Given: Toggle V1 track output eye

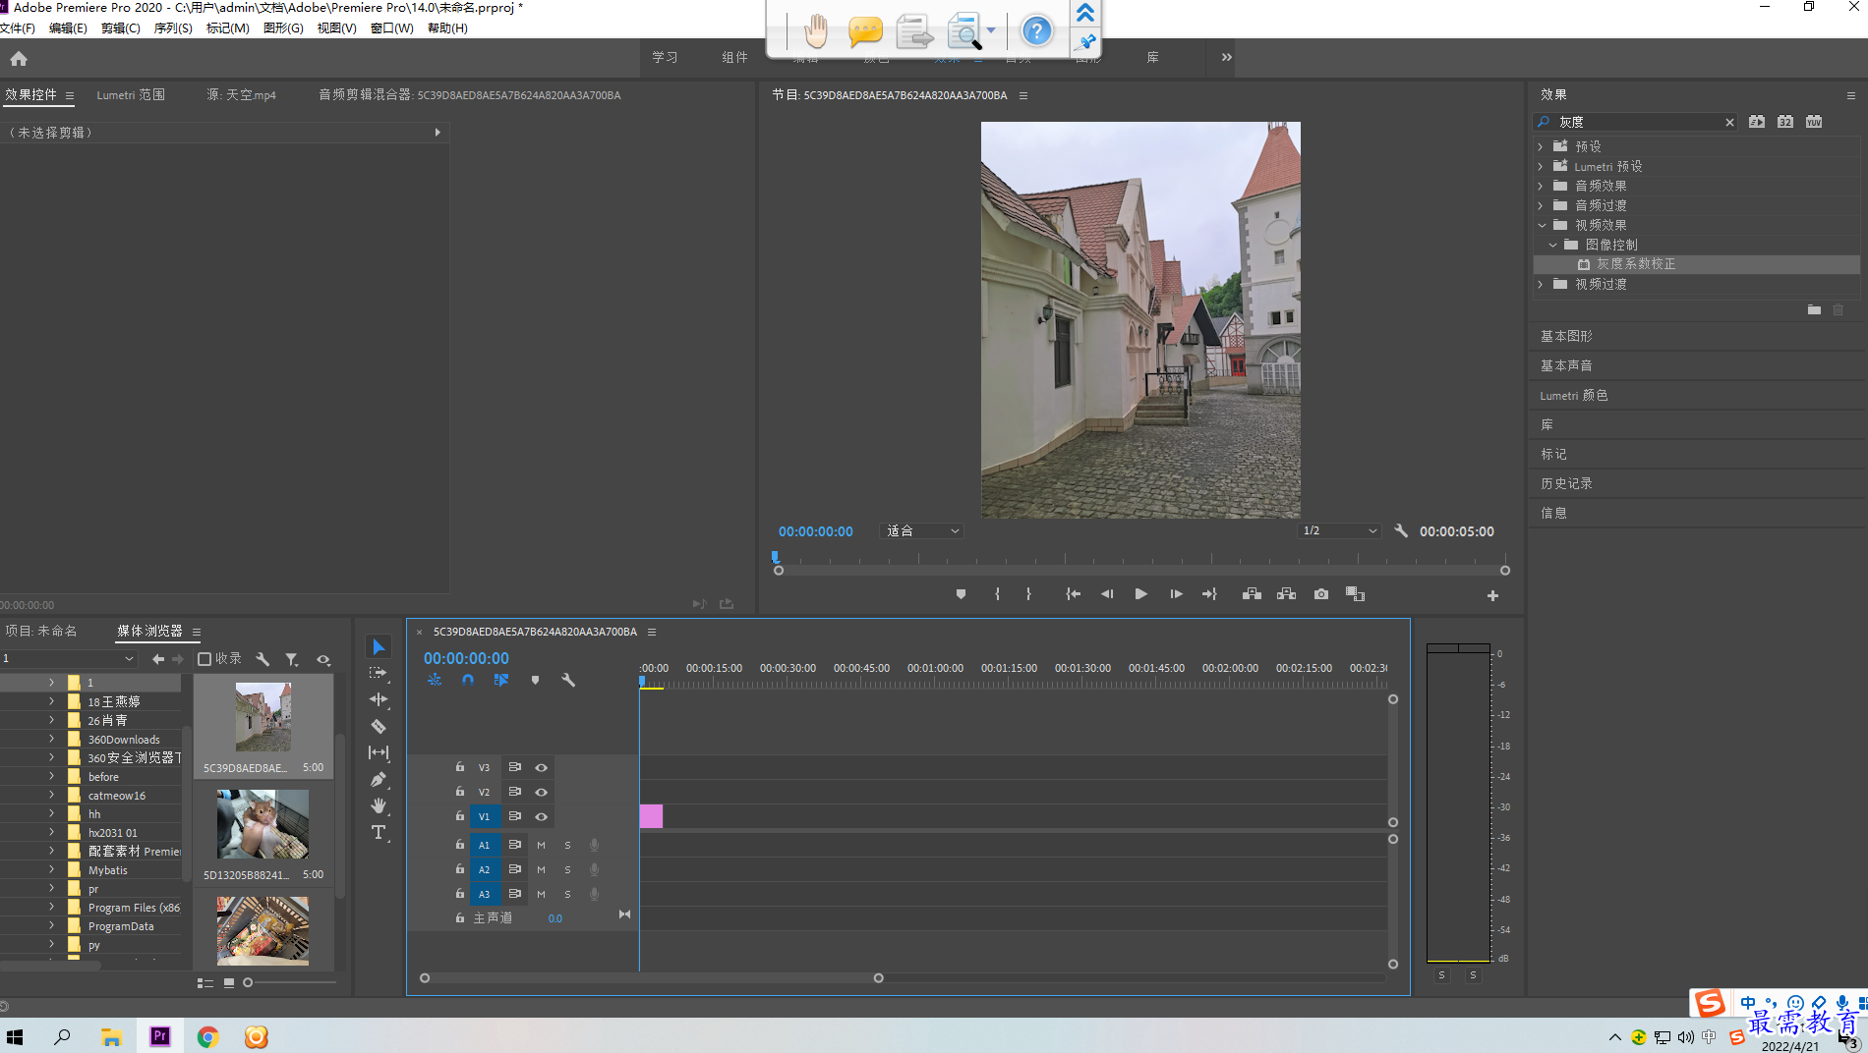Looking at the screenshot, I should coord(541,816).
